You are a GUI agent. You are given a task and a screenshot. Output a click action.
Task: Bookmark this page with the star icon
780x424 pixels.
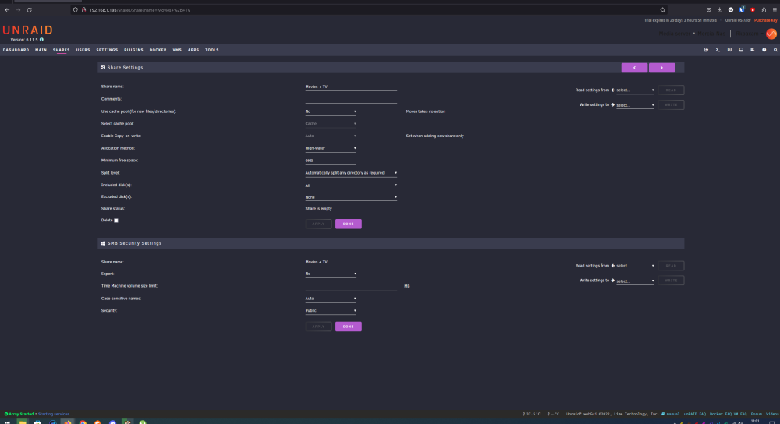[662, 10]
